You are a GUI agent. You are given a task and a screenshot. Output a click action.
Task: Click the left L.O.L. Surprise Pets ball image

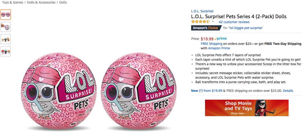[58, 91]
